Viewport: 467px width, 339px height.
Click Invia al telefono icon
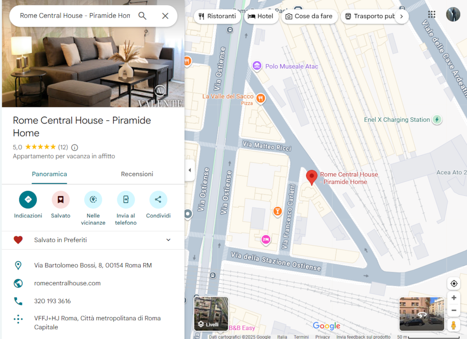(126, 200)
